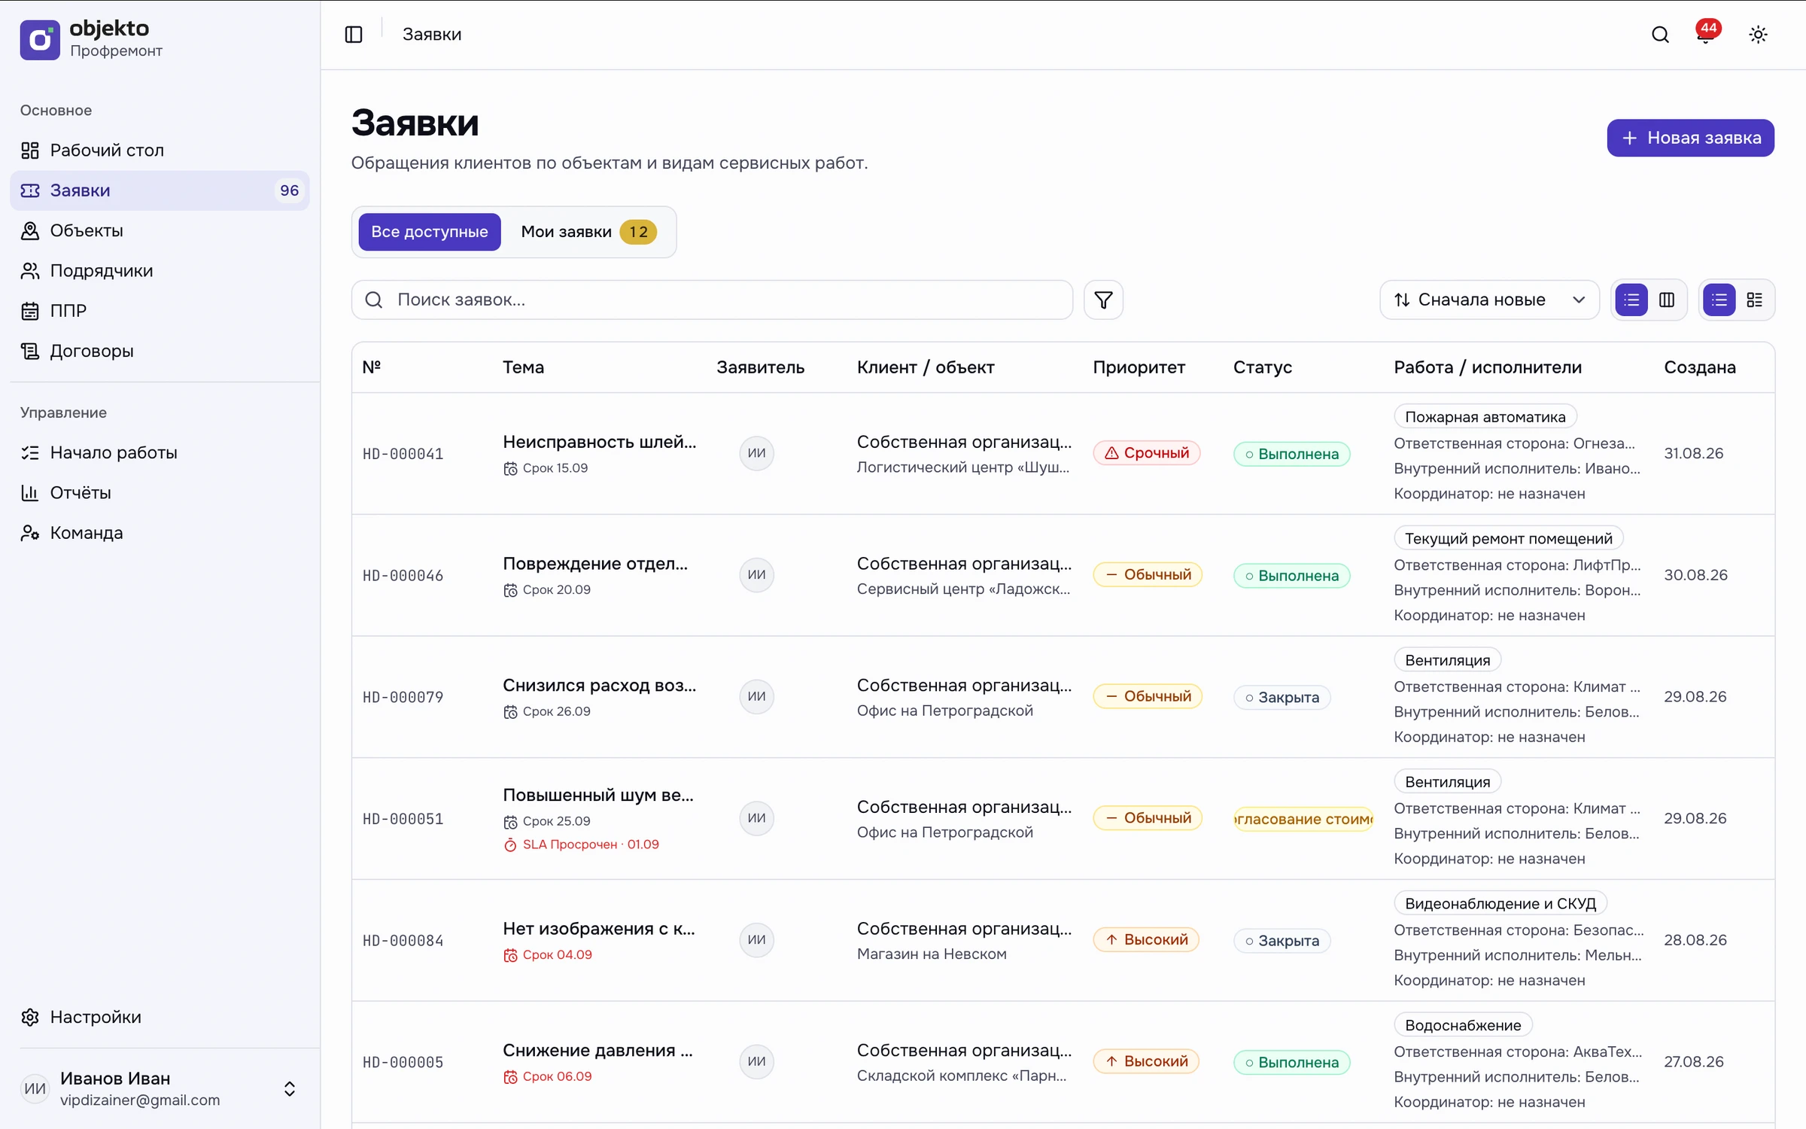Switch to detailed card layout

1754,300
